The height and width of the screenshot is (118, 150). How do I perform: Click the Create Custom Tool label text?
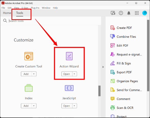click(29, 66)
